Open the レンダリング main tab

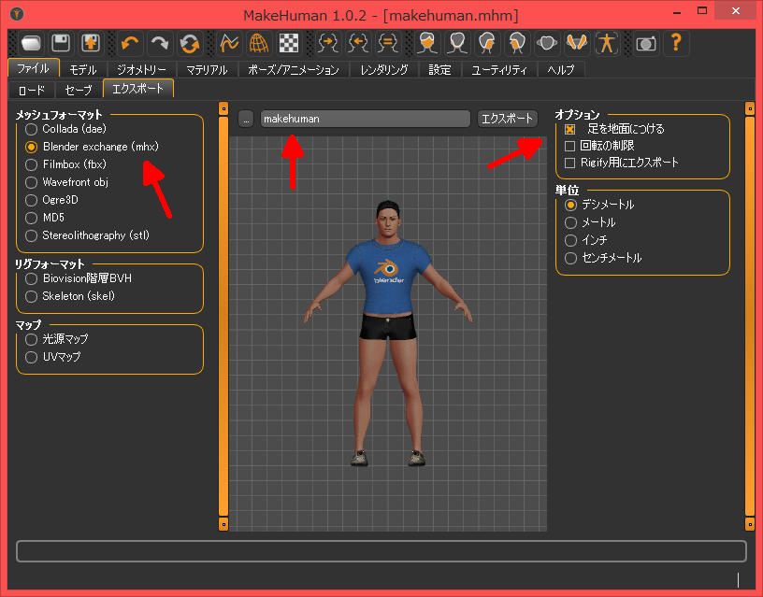pos(384,69)
